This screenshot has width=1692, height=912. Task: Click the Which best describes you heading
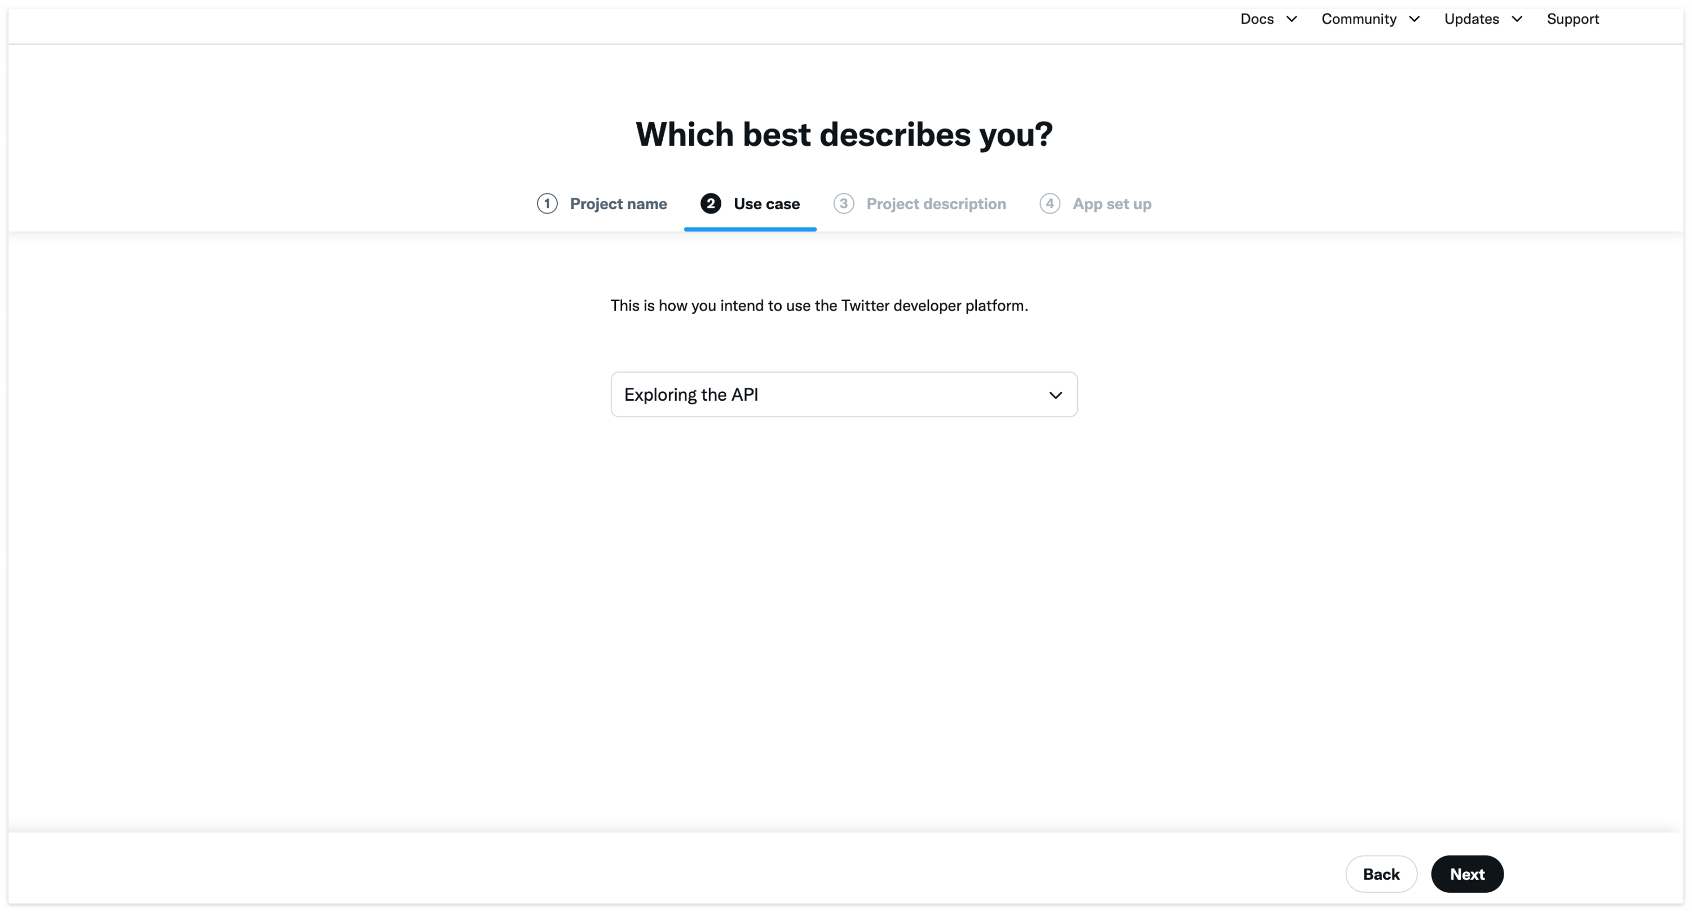point(843,135)
